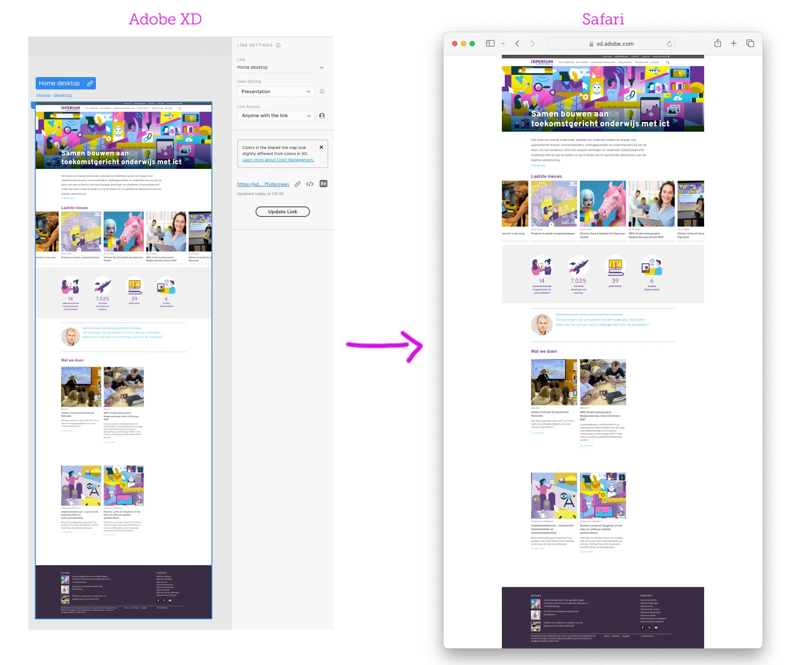Click the invite people icon next to Link Access
The height and width of the screenshot is (665, 787).
322,116
